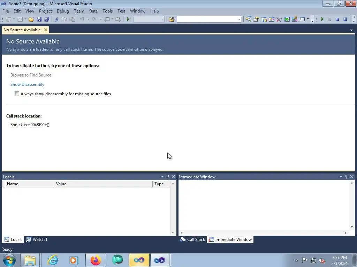
Task: Enable Always show disassembly for missing source files
Action: pos(17,94)
